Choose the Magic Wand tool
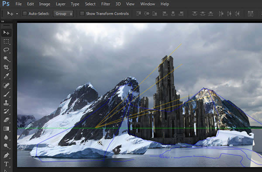This screenshot has height=172, width=262. coord(7,58)
